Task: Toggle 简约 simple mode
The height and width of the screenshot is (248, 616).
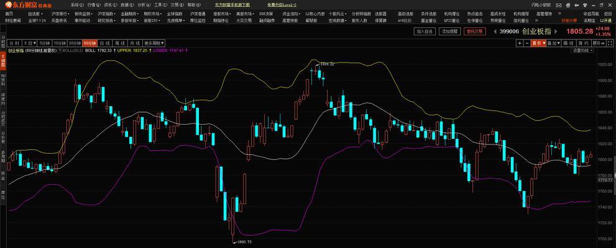Action: click(584, 43)
